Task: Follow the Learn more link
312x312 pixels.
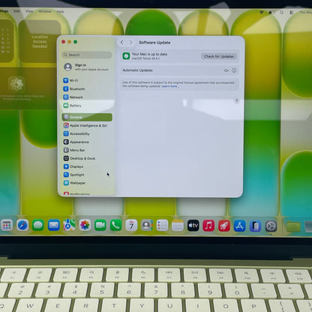Action: pos(169,86)
